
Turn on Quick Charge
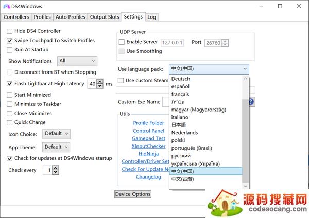click(x=10, y=122)
